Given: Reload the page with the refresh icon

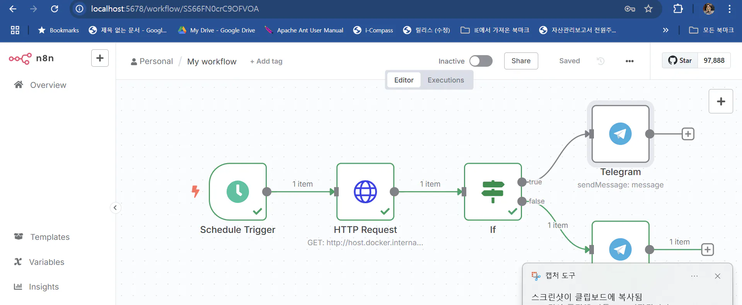Looking at the screenshot, I should [55, 9].
